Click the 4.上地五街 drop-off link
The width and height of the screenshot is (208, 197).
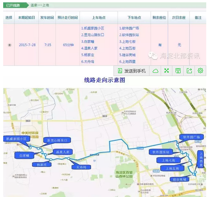pos(127,48)
